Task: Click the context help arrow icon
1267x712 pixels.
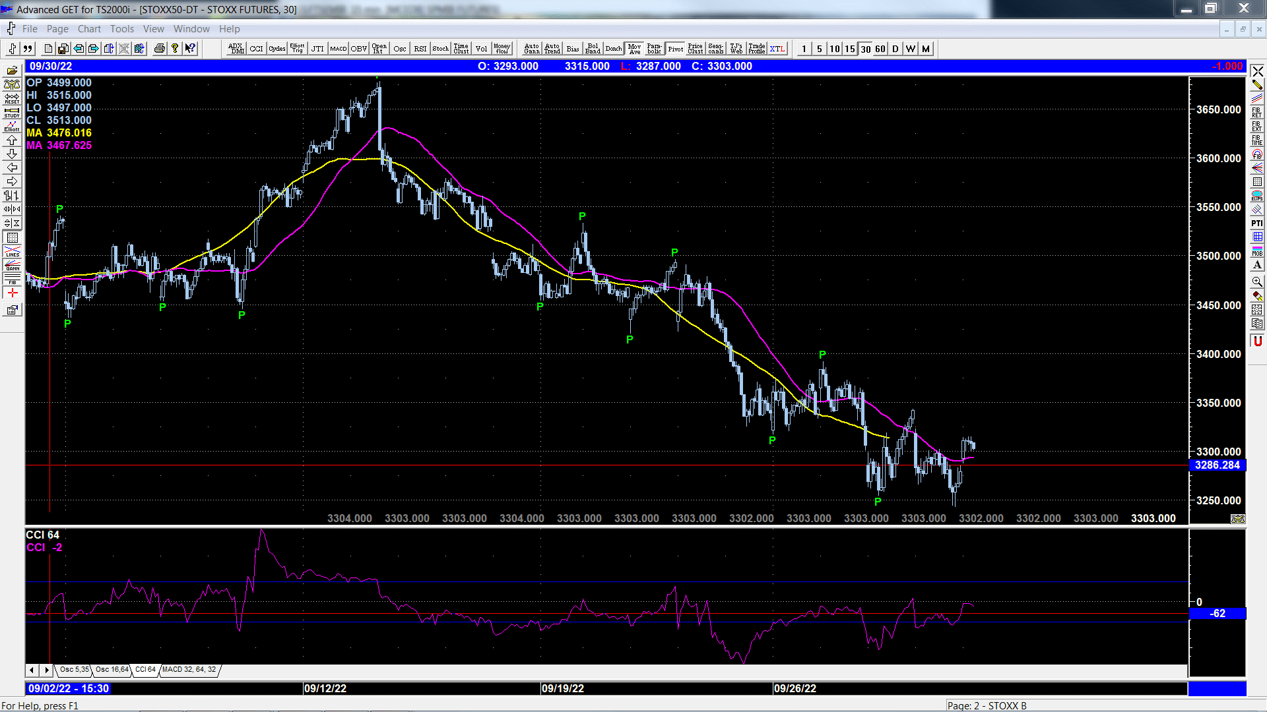Action: pyautogui.click(x=190, y=49)
